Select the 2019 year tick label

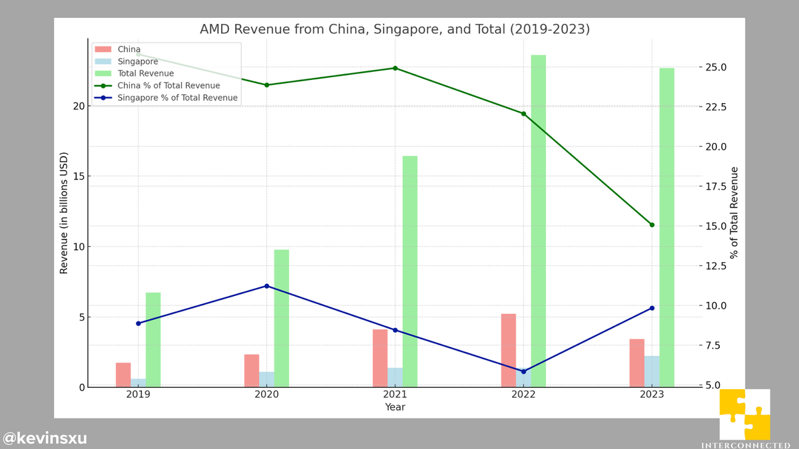coord(137,394)
